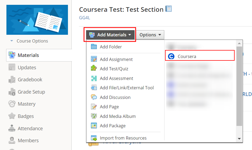The image size is (252, 150).
Task: Click the menu scrollbar down arrow
Action: [239, 139]
